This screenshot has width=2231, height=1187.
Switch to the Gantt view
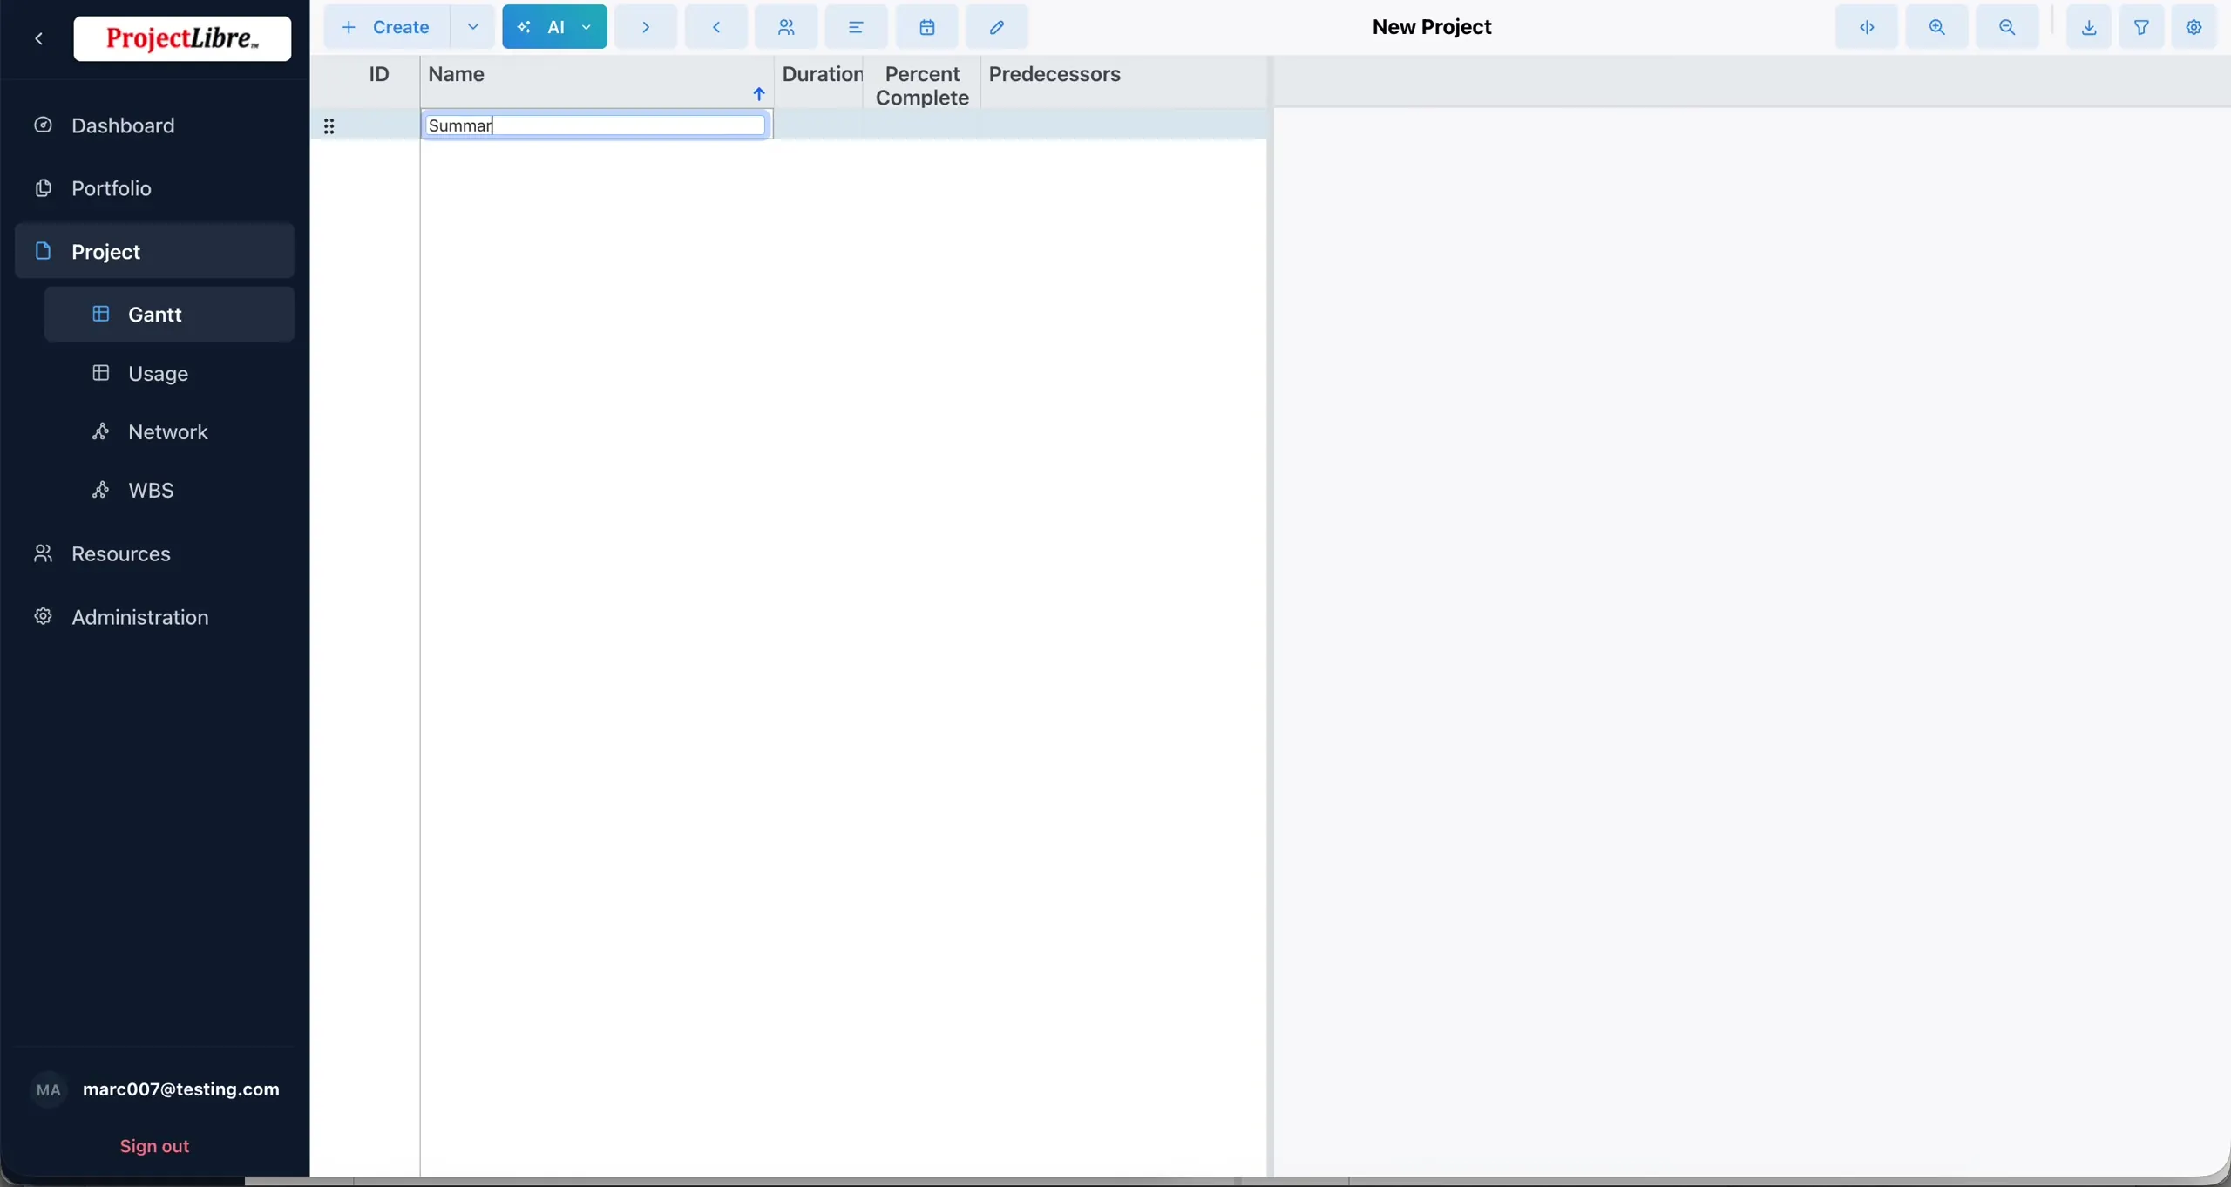coord(169,315)
